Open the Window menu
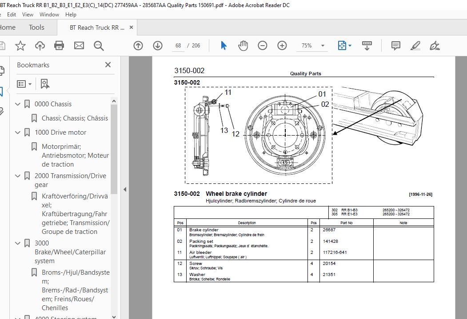Screen dimensions: 467x319 click(x=49, y=15)
